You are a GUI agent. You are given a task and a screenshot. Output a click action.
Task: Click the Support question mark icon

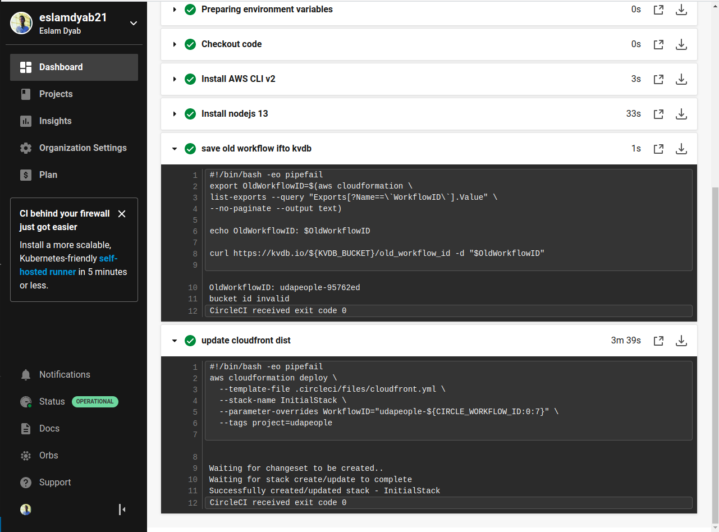[26, 483]
